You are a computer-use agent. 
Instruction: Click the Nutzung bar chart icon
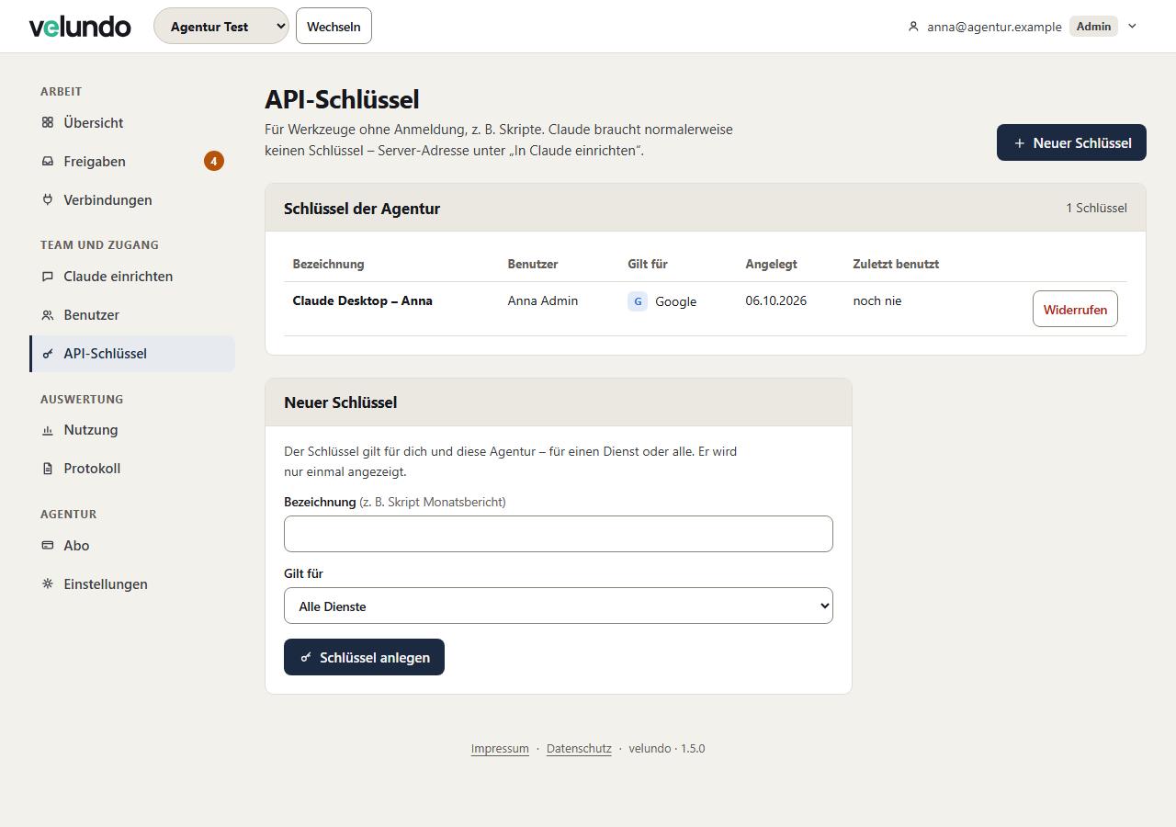click(x=48, y=429)
